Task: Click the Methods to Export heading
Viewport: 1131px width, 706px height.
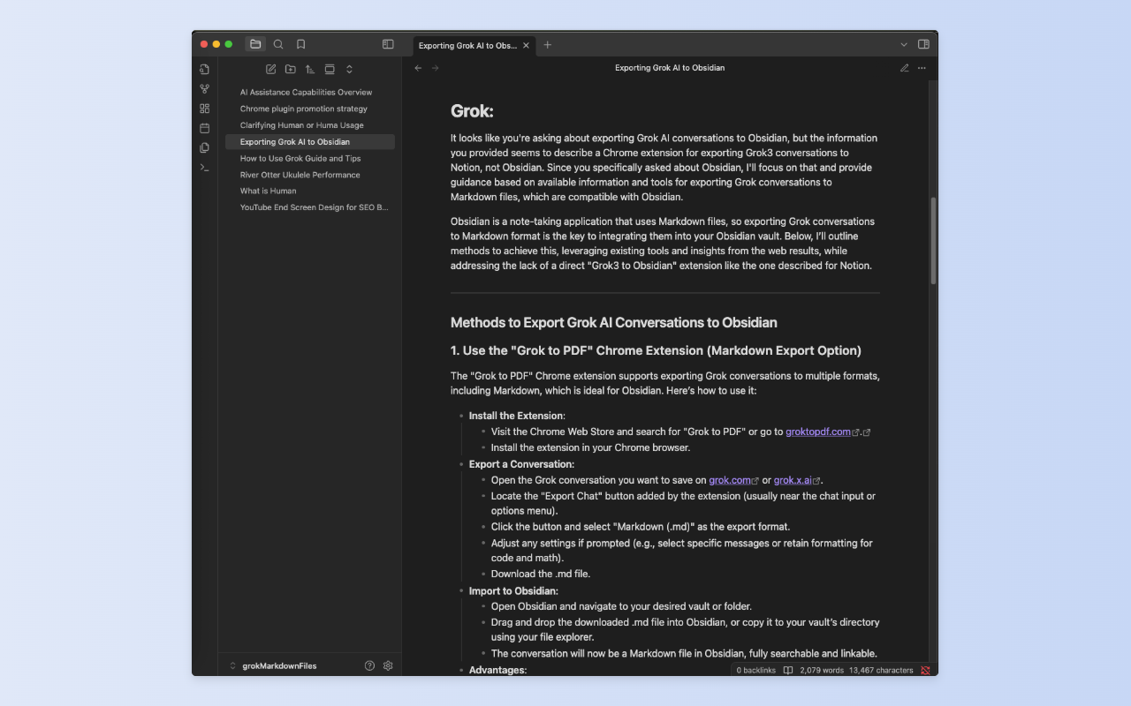Action: pyautogui.click(x=614, y=322)
